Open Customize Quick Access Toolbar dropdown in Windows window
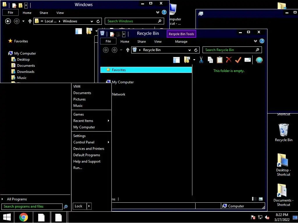Screen dimensions: 298x223 point(26,5)
